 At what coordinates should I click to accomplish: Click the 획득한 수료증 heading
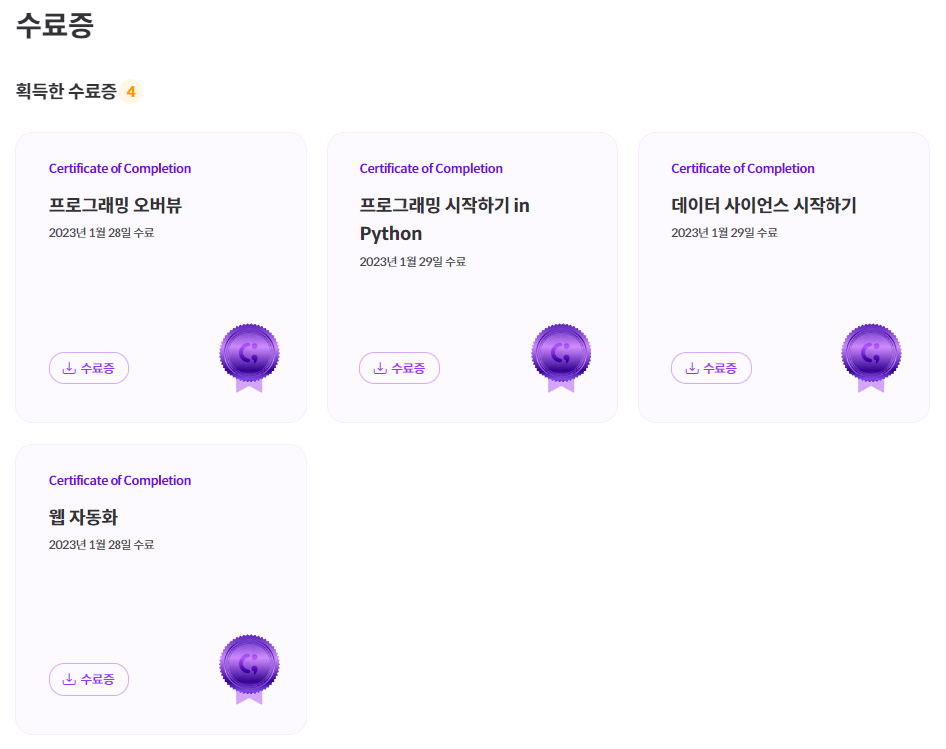pyautogui.click(x=66, y=92)
